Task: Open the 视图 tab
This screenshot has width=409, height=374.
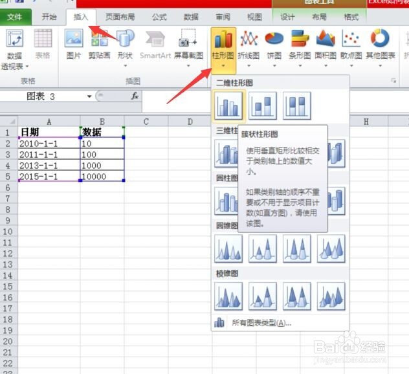Action: [254, 17]
